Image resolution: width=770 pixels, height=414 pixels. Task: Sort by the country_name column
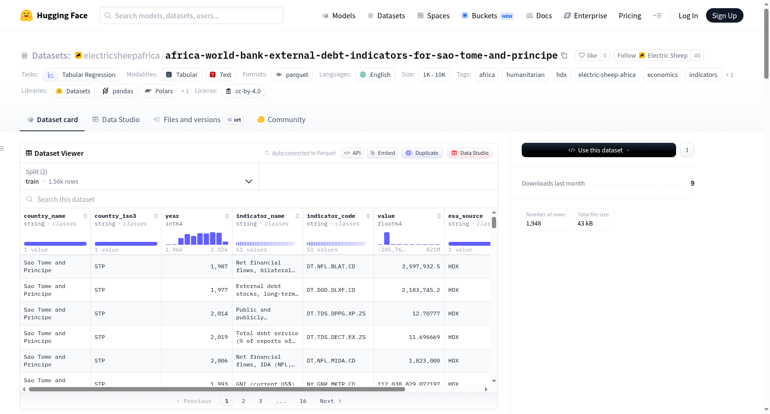(x=85, y=216)
